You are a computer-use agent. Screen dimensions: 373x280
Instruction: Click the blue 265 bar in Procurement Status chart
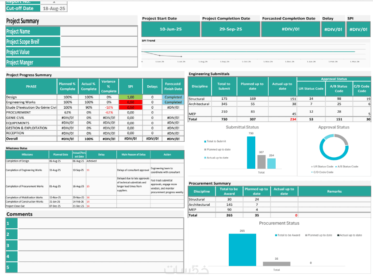click(242, 250)
